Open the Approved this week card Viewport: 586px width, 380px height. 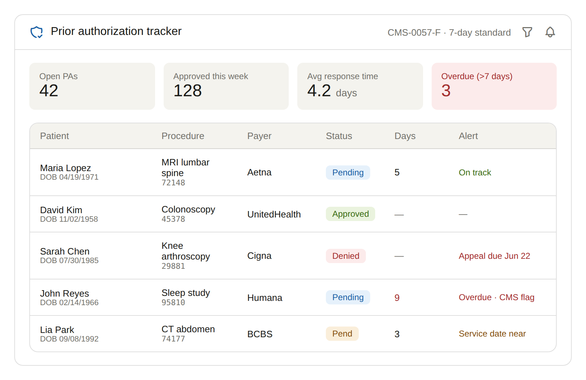coord(226,86)
